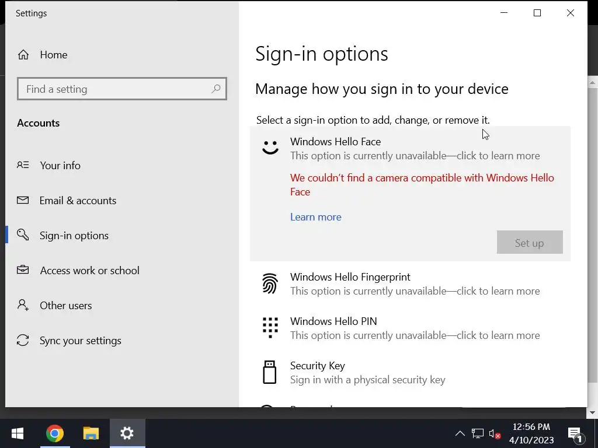
Task: Show hidden tray icons chevron
Action: point(460,433)
